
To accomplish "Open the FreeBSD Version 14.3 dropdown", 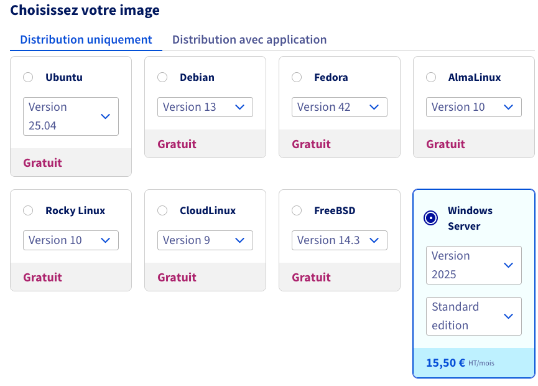I will (340, 240).
